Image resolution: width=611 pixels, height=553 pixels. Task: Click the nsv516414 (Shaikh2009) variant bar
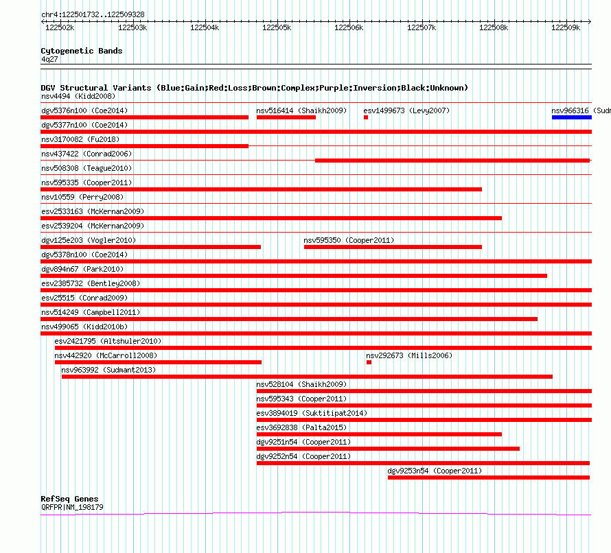point(286,117)
